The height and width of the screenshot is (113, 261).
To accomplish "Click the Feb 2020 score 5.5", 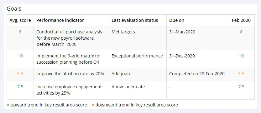I will point(241,74).
